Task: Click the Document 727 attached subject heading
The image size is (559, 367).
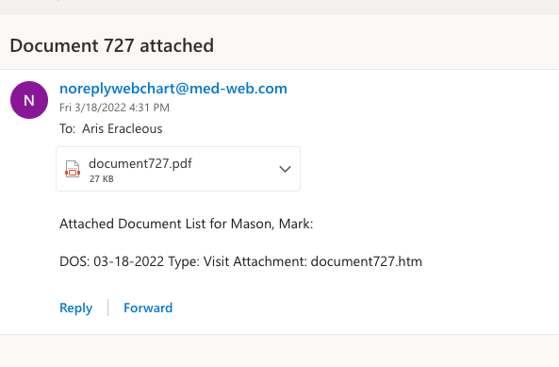Action: 112,45
